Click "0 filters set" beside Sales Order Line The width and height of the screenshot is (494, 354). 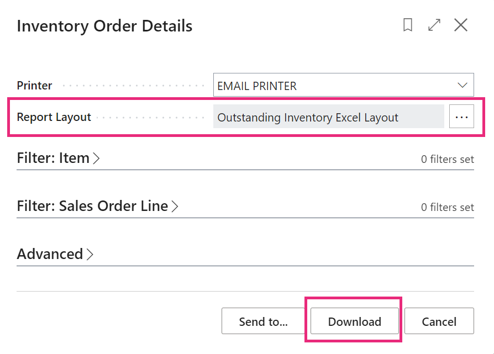coord(447,208)
